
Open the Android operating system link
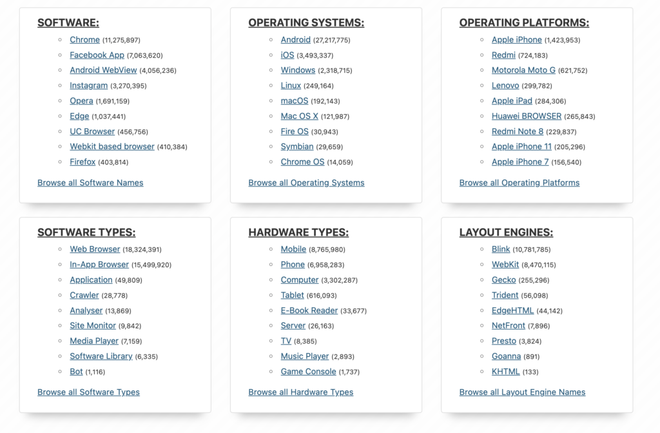point(295,39)
